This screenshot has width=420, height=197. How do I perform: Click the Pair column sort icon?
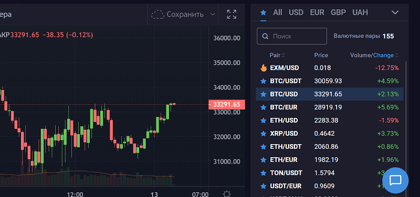pyautogui.click(x=283, y=56)
